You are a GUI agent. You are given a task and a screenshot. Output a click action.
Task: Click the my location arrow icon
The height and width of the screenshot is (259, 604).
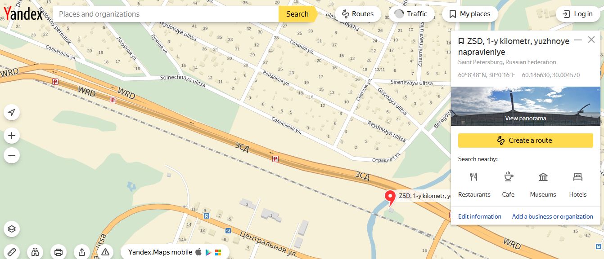(x=12, y=112)
